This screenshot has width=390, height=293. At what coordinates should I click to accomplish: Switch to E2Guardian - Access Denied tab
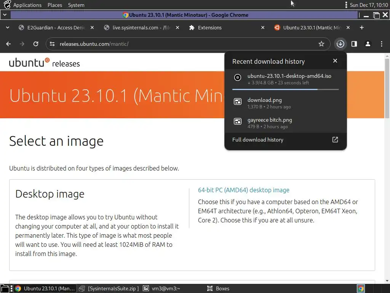(x=56, y=27)
